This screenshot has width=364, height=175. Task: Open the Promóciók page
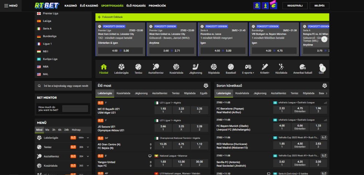click(157, 6)
